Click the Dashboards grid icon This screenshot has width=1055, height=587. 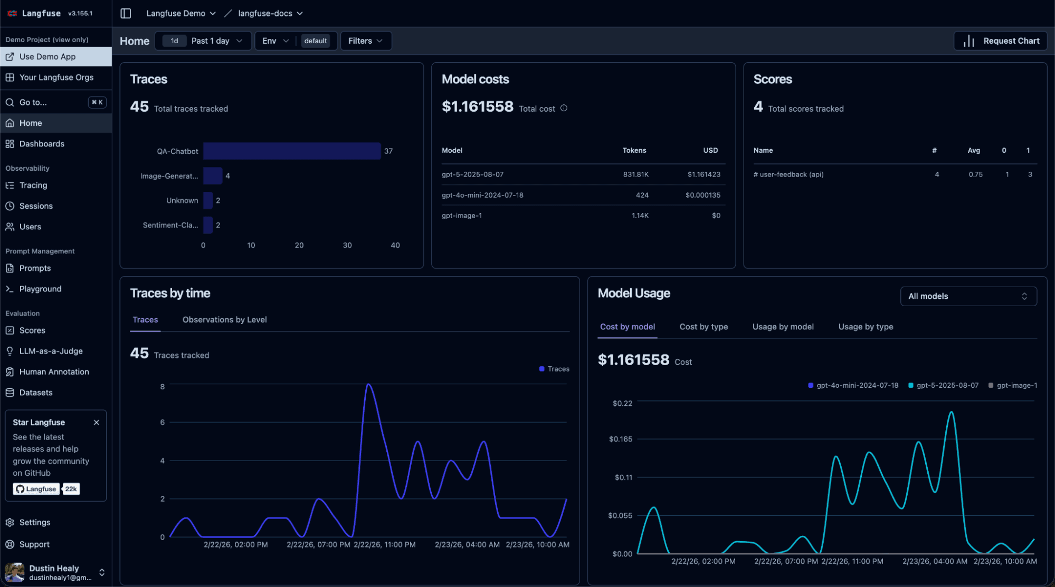(9, 144)
